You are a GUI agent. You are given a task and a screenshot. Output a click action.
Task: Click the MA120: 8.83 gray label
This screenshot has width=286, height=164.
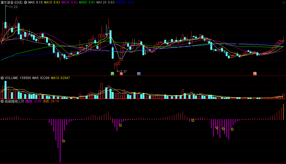105,2
